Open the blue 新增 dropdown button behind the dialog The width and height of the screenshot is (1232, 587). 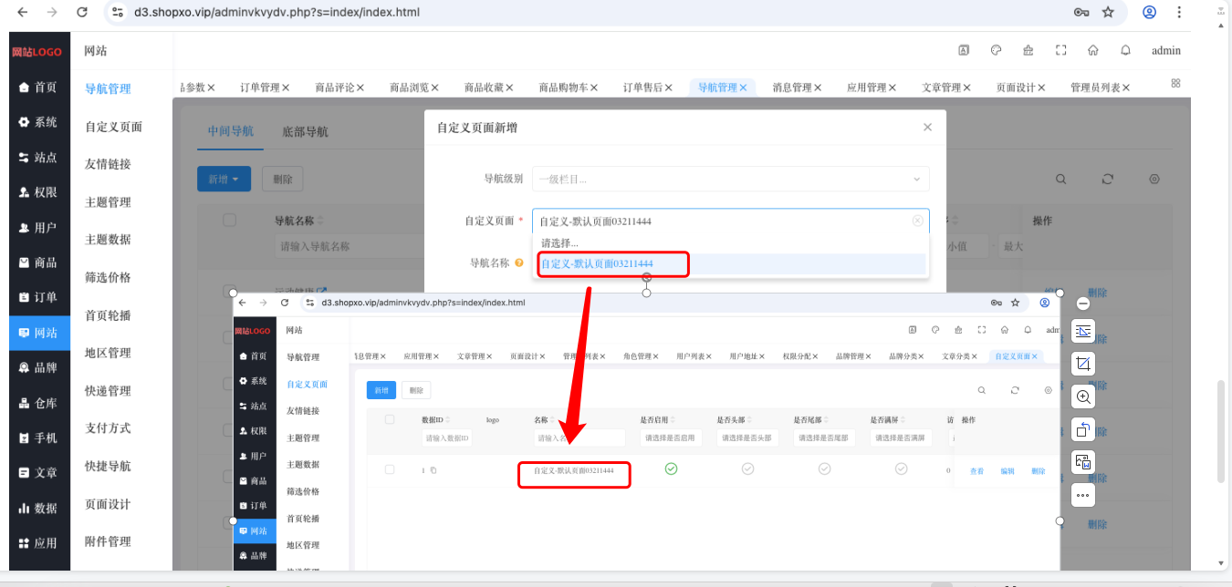pyautogui.click(x=224, y=180)
